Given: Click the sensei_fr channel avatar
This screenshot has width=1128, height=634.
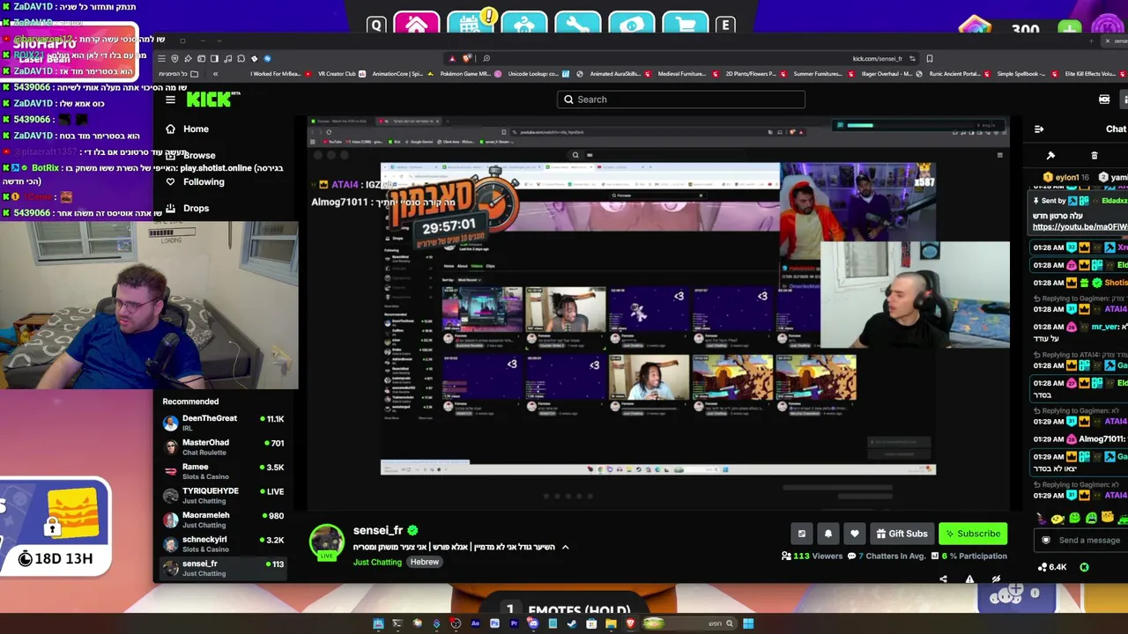Looking at the screenshot, I should (327, 542).
